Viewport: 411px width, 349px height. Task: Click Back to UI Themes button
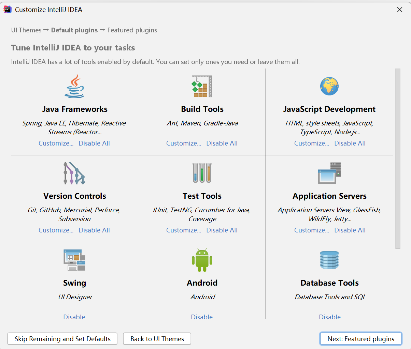[157, 339]
